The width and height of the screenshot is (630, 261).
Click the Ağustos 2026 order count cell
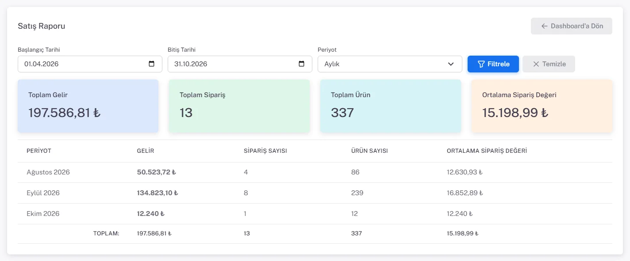click(246, 172)
